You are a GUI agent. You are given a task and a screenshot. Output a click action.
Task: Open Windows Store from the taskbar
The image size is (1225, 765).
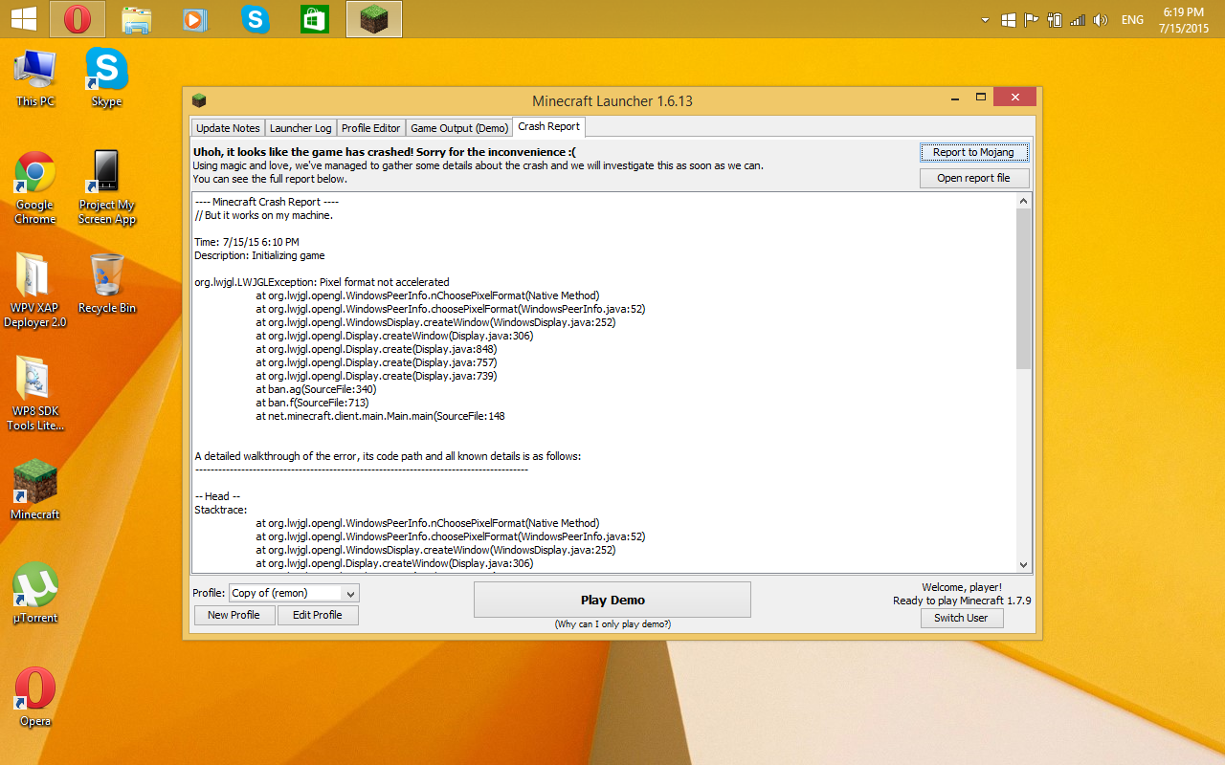coord(315,19)
